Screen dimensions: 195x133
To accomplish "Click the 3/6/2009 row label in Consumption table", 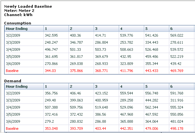I will coord(13,64).
